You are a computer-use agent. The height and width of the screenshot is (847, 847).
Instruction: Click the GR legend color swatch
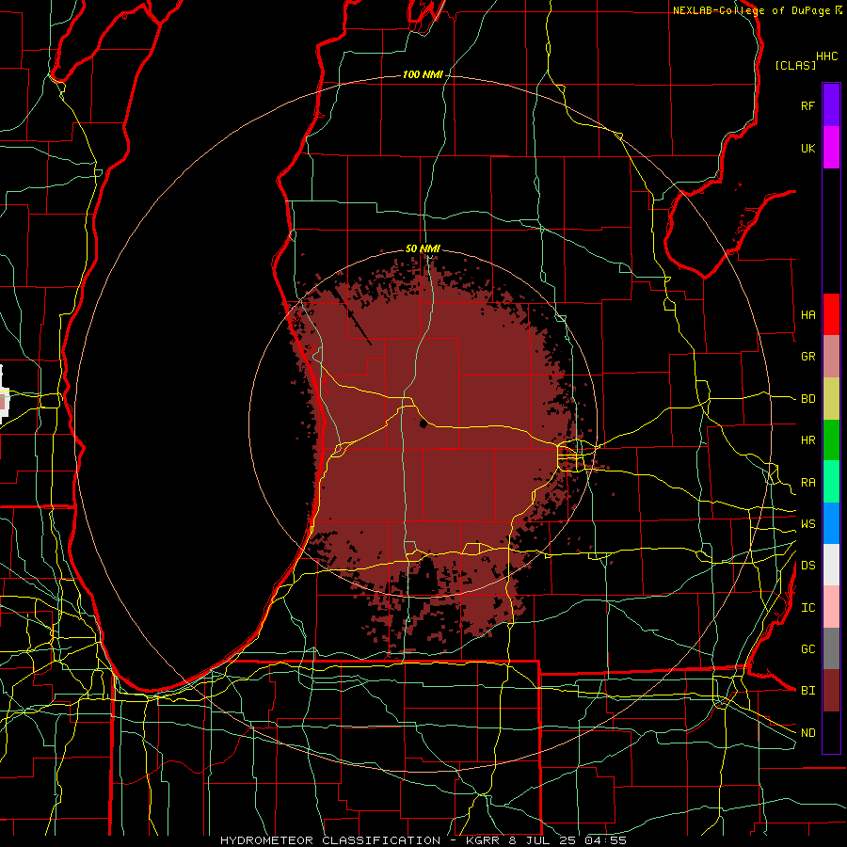tap(831, 357)
